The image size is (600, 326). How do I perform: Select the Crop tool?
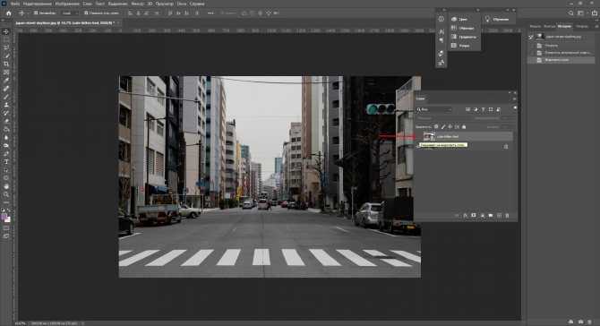coord(6,64)
